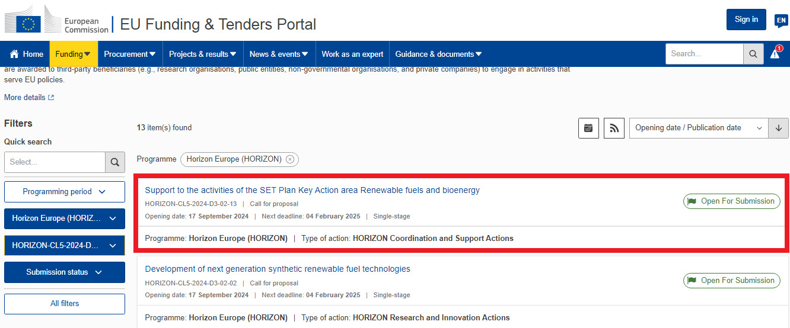Click the All filters button

[x=65, y=304]
